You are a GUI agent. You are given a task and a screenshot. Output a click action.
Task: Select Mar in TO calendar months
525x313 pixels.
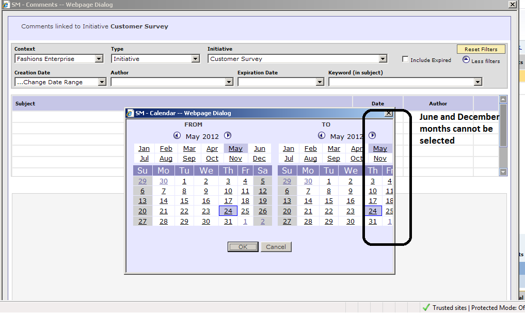click(334, 148)
